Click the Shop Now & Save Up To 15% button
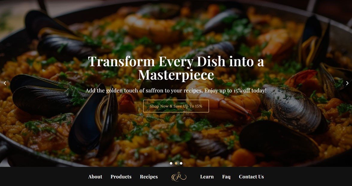Viewport: 352px width, 186px height. pyautogui.click(x=176, y=106)
